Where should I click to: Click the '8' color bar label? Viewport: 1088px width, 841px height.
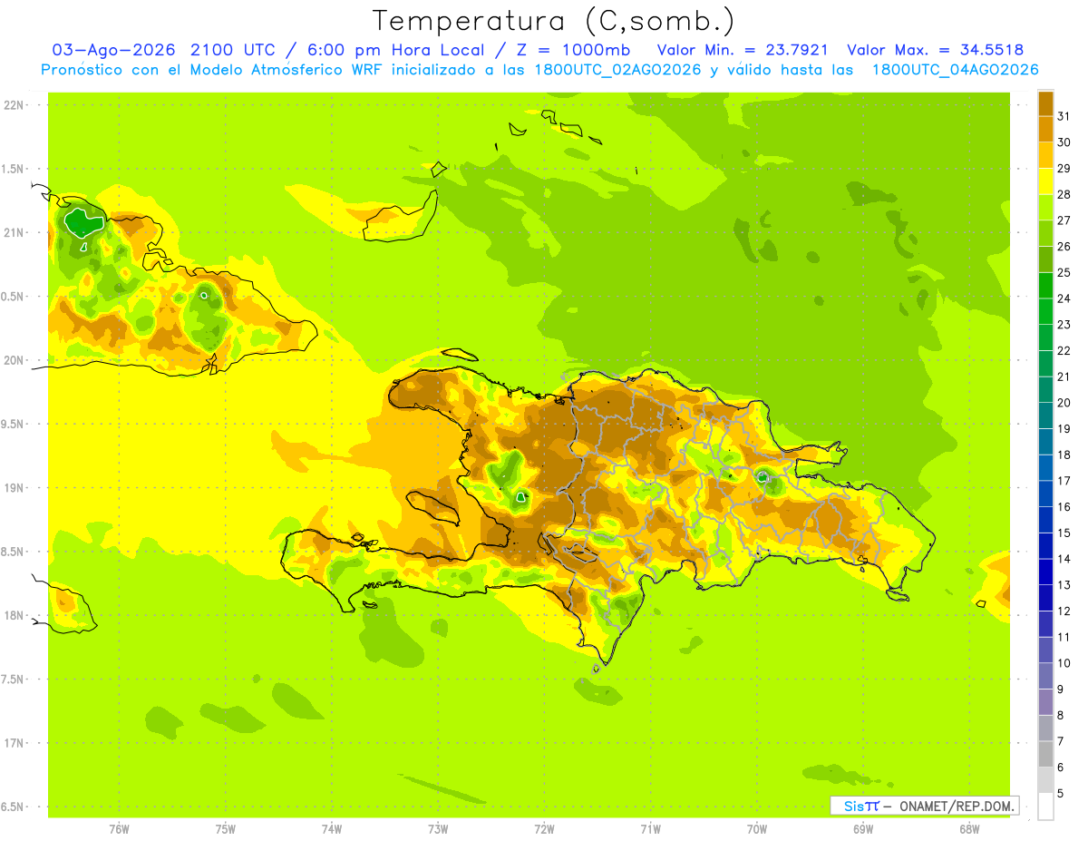pos(1061,715)
